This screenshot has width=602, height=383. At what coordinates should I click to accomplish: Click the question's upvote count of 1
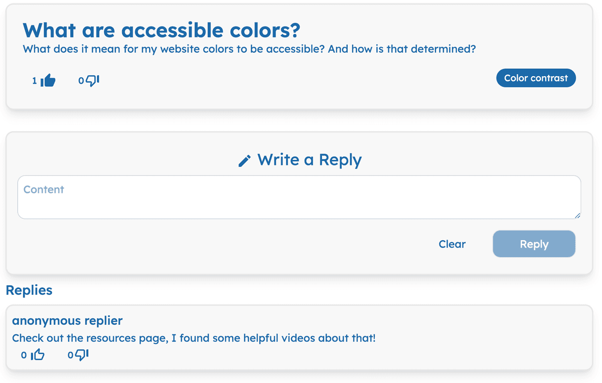click(35, 81)
